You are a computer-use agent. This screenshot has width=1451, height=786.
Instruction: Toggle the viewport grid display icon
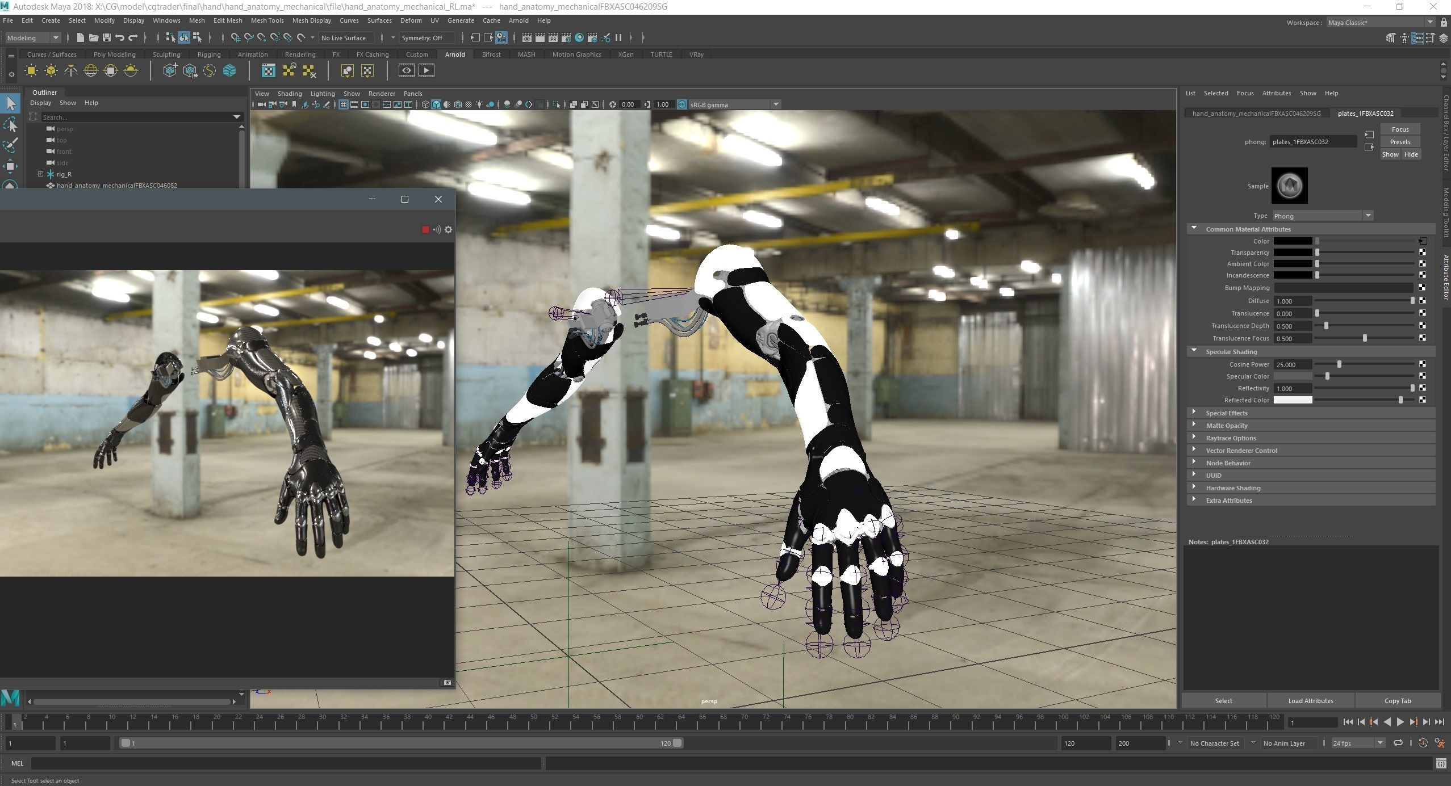[344, 104]
